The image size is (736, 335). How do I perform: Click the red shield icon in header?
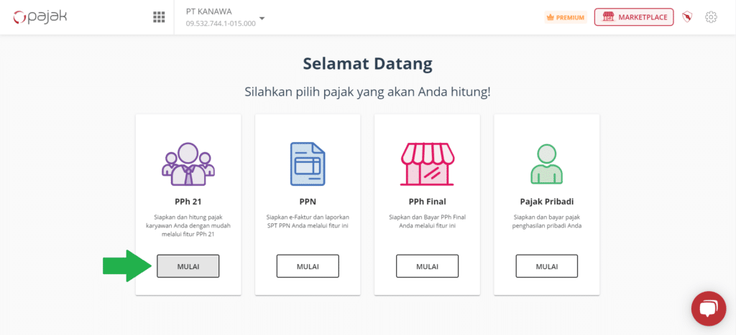pos(687,17)
